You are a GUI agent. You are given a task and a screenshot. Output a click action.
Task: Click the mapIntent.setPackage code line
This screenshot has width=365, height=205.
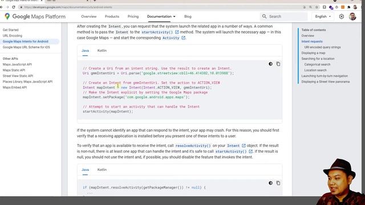(x=136, y=97)
